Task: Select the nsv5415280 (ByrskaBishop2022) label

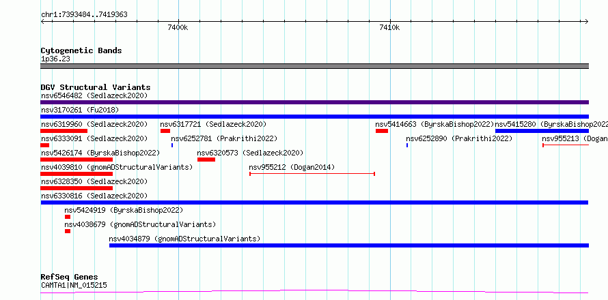Action: 551,124
